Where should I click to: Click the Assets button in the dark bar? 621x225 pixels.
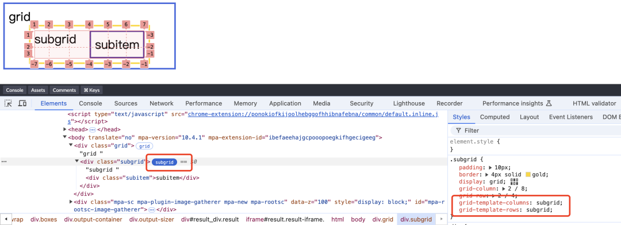tap(38, 90)
